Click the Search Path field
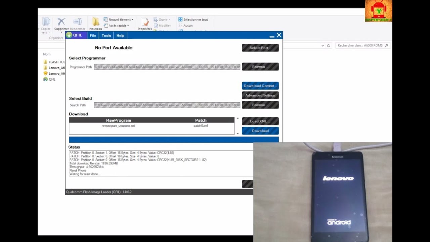 click(x=167, y=105)
